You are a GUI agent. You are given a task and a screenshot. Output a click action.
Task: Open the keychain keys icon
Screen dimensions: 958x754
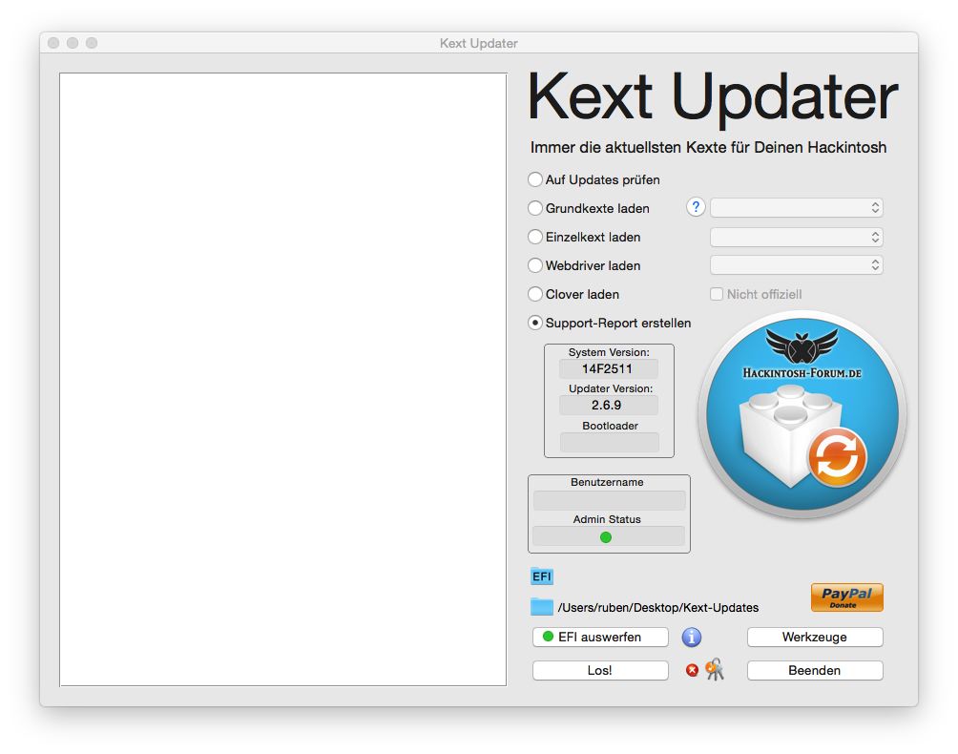coord(715,670)
